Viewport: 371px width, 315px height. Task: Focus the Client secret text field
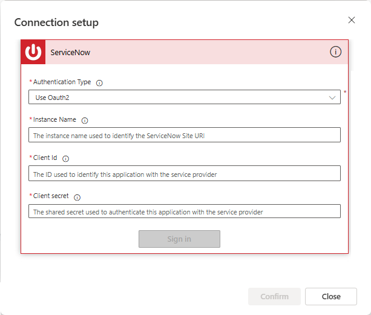click(184, 211)
